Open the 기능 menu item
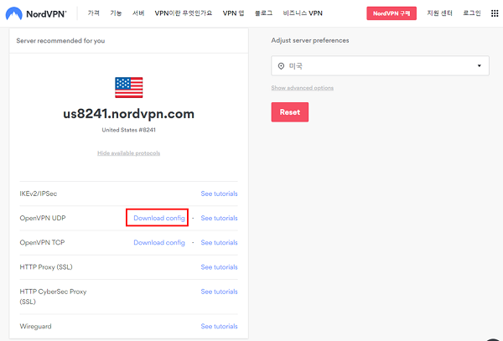 pos(116,13)
